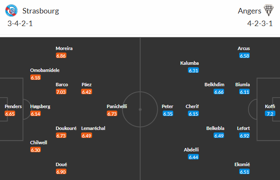This screenshot has width=280, height=180.
Task: Click Lefort's 6.92 rating badge
Action: 244,135
